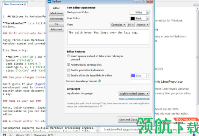
Task: Open the Normal font weight dropdown
Action: (142, 24)
